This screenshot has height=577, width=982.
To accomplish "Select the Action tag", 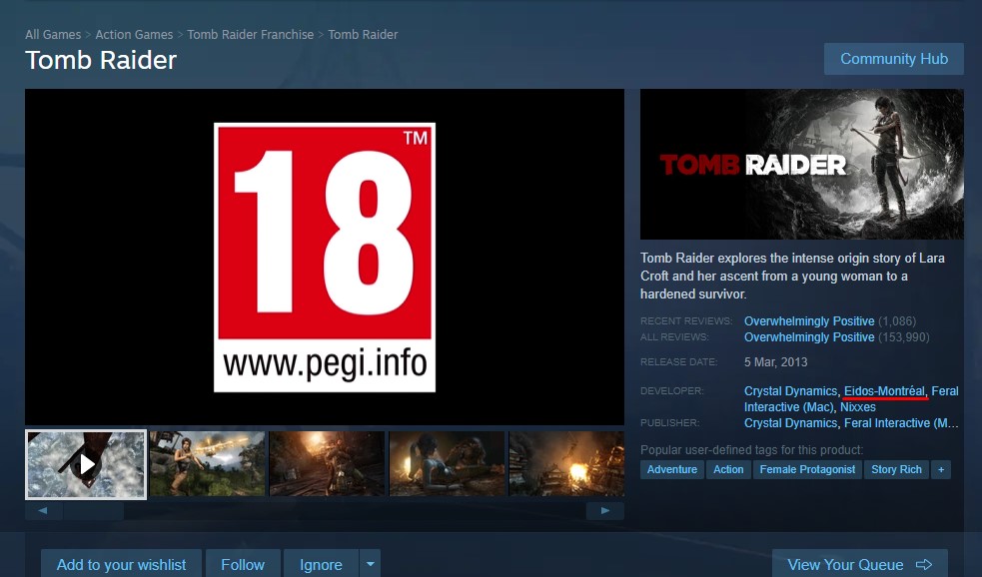I will tap(728, 469).
